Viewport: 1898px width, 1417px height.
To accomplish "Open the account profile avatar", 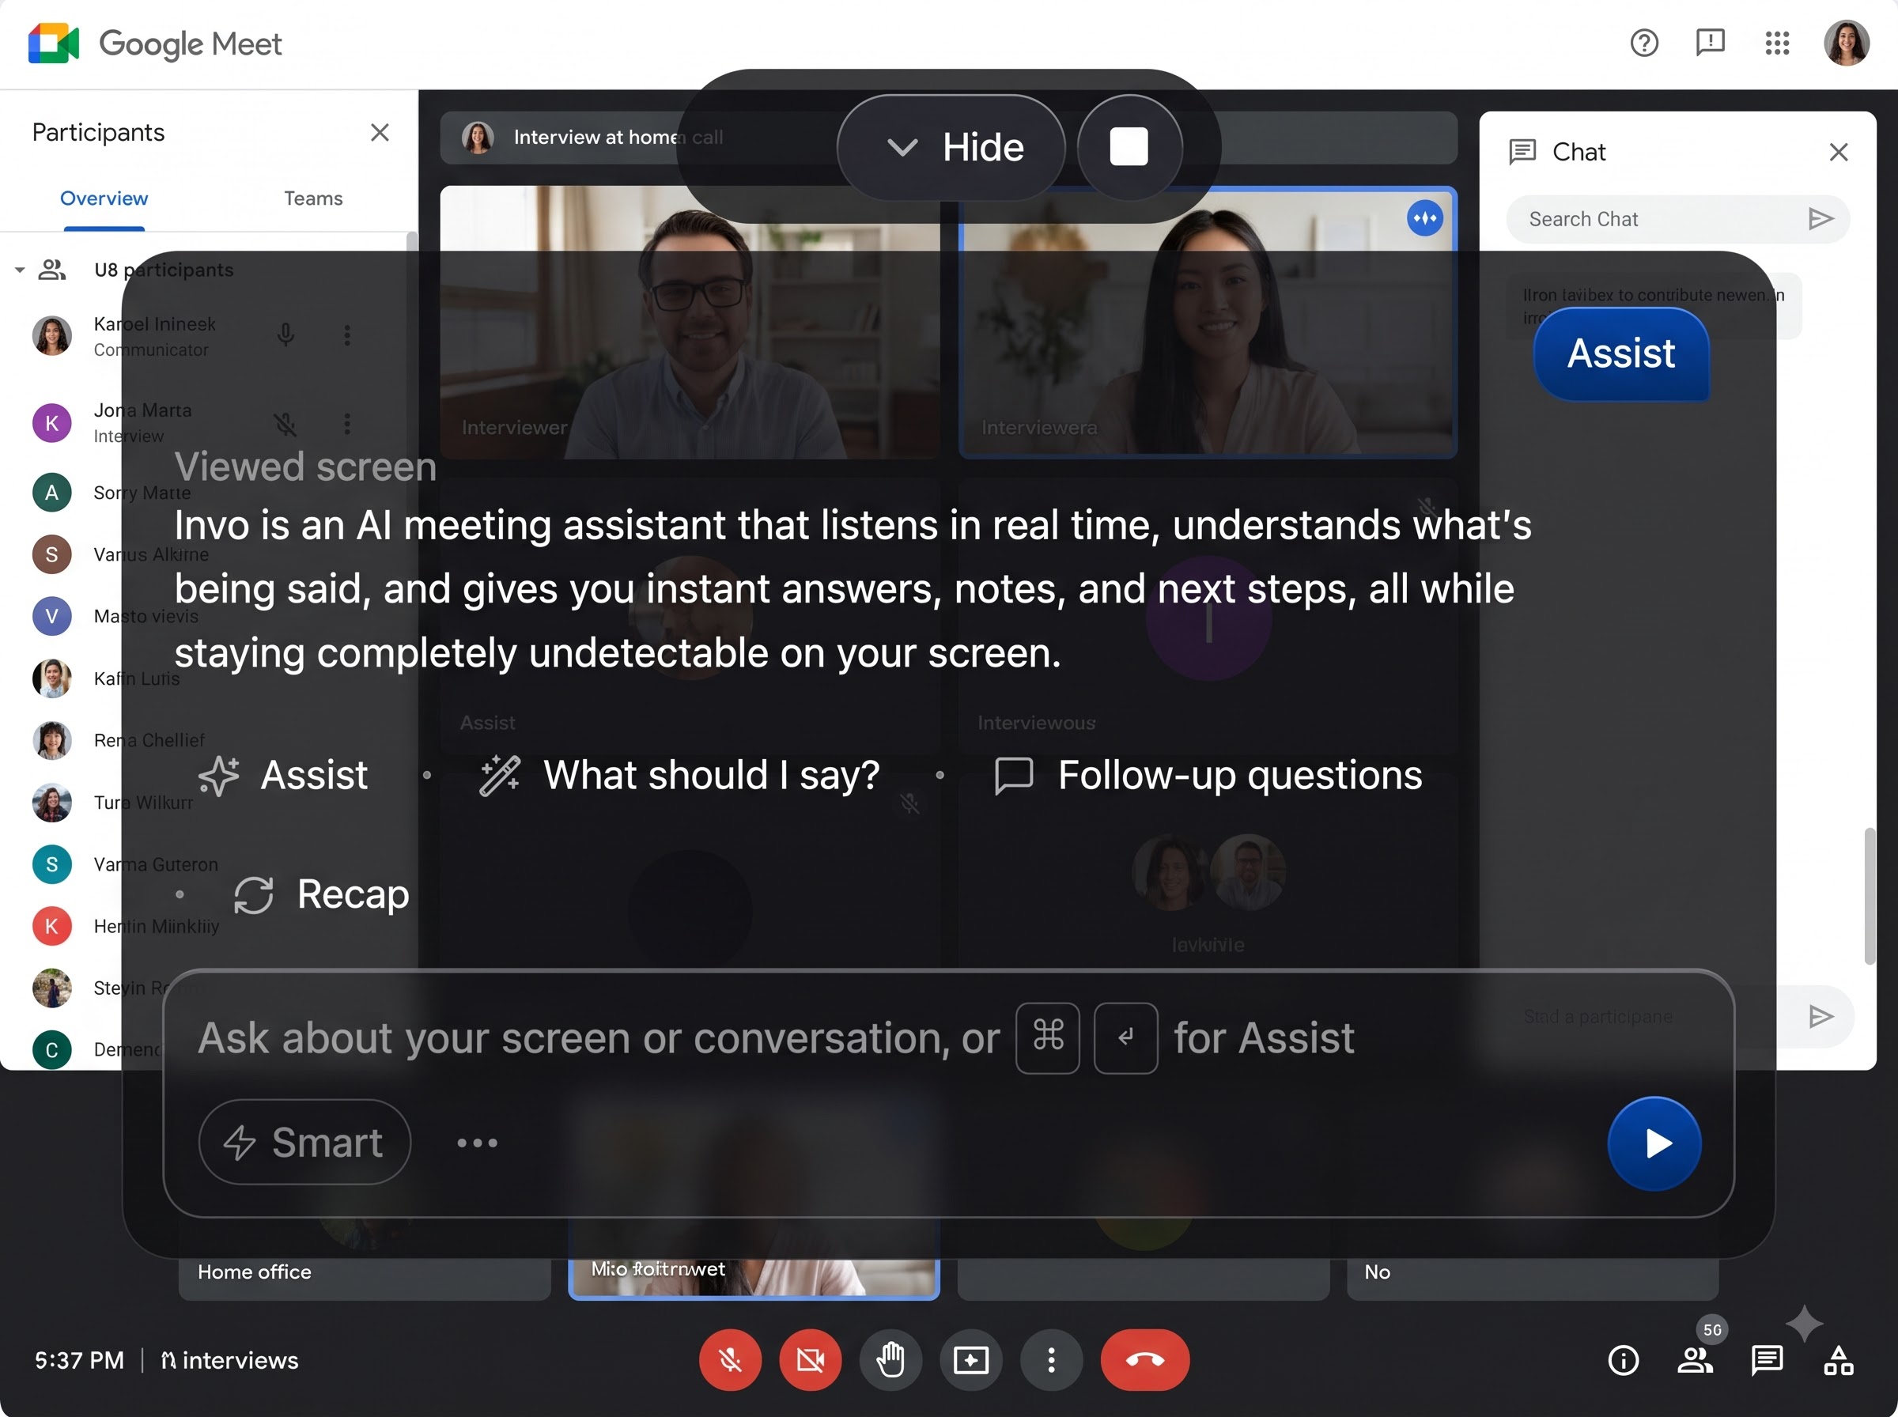I will pyautogui.click(x=1846, y=43).
